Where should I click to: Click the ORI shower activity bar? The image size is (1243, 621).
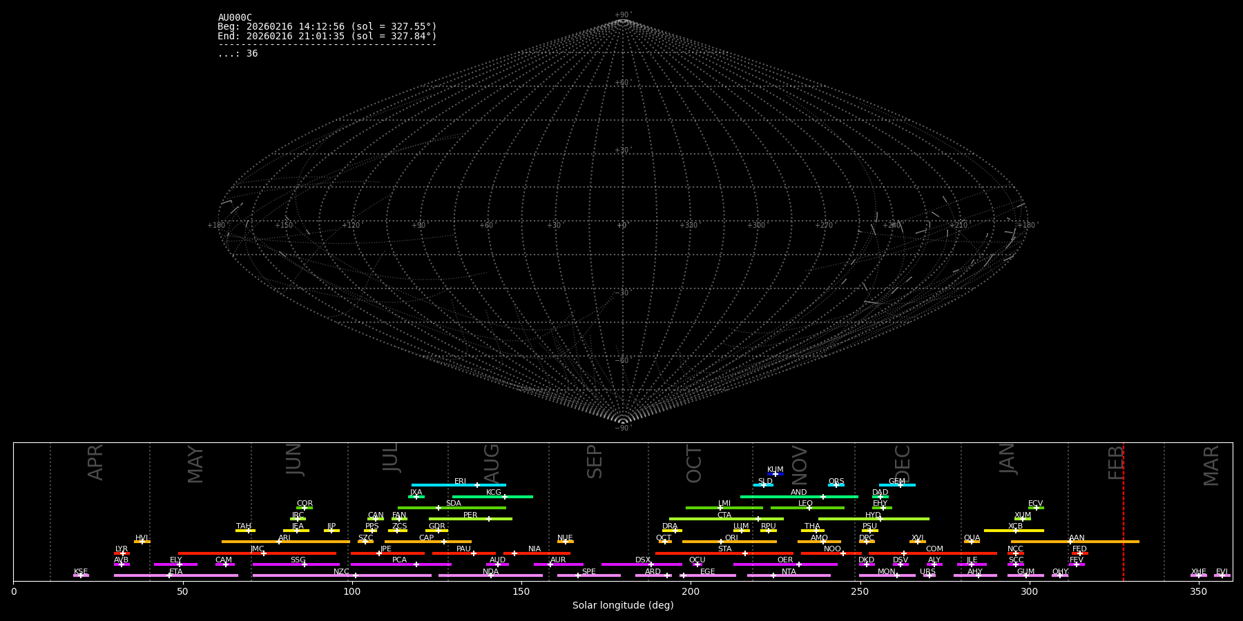pyautogui.click(x=729, y=542)
